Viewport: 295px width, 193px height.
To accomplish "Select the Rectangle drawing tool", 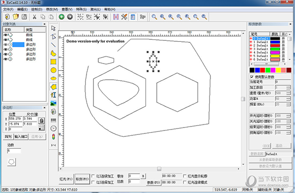I will [x=54, y=62].
